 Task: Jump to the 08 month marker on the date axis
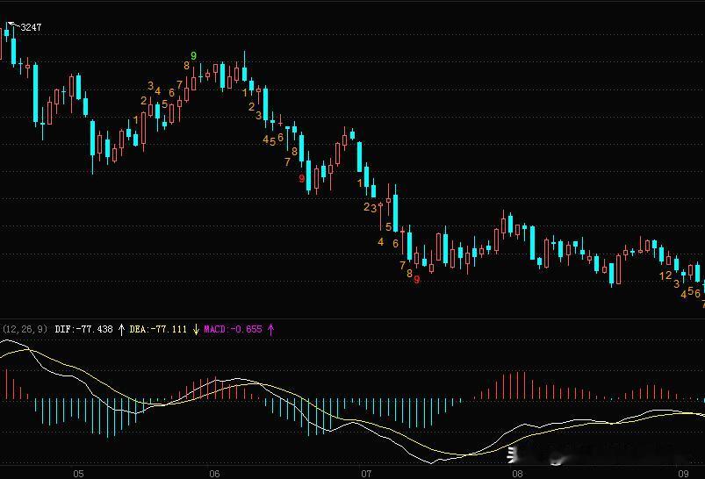click(x=517, y=473)
